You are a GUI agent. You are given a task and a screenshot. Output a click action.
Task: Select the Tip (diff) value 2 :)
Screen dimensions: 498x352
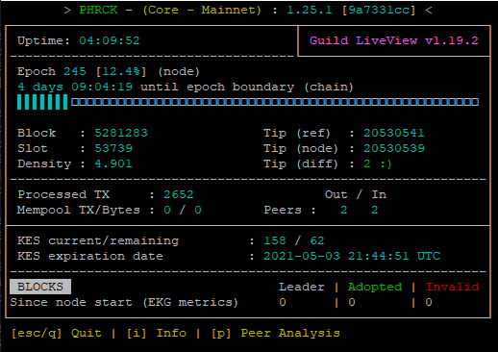click(x=378, y=163)
